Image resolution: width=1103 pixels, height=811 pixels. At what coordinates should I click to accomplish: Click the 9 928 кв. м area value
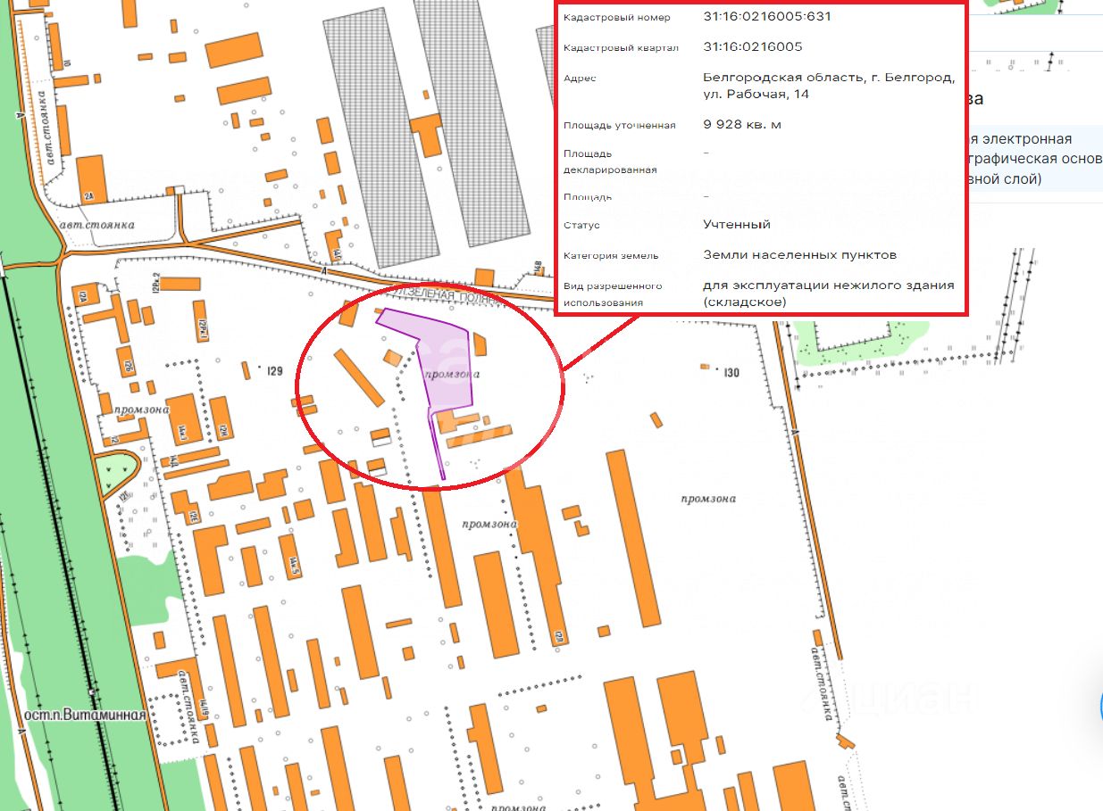click(x=742, y=125)
